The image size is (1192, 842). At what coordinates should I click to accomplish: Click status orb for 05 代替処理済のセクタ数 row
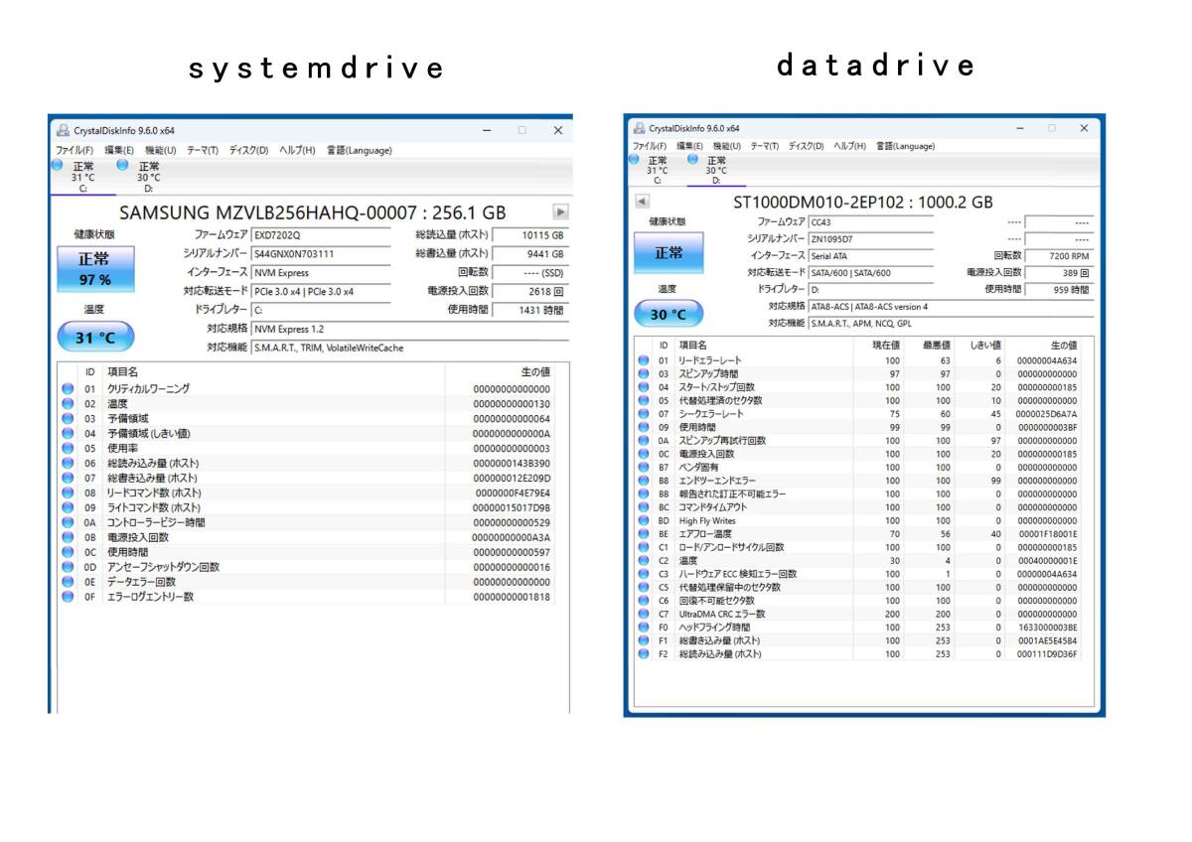[x=644, y=401]
